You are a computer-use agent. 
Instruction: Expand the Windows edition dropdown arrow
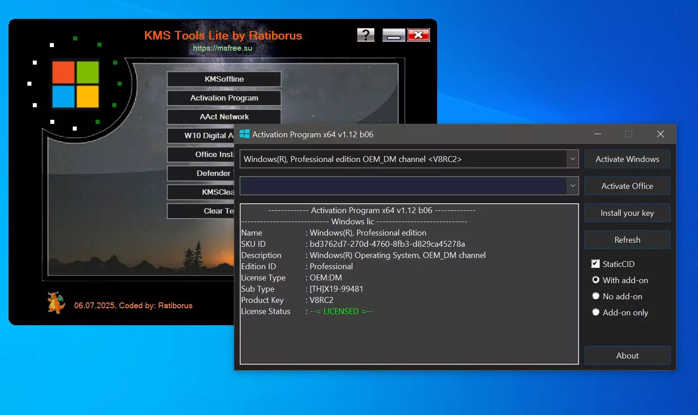573,159
